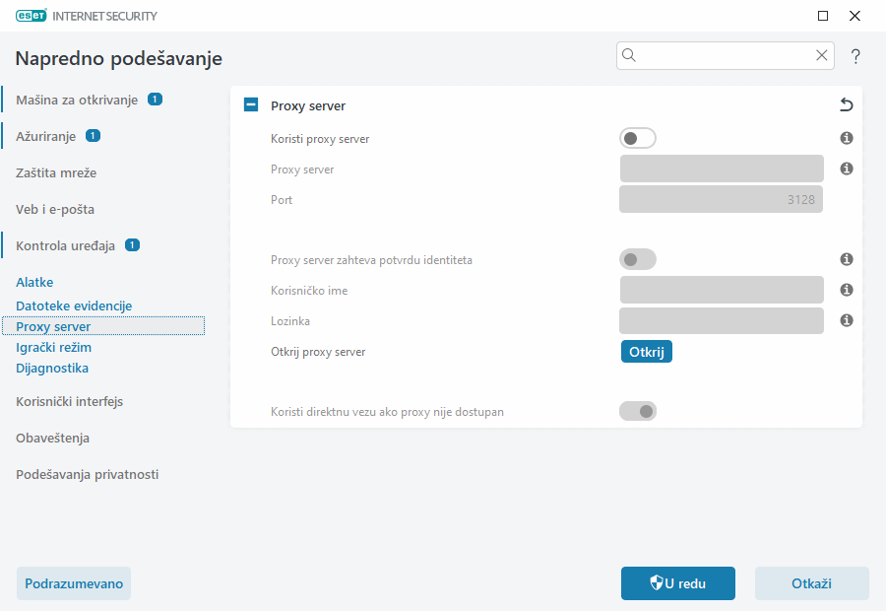Switch to Korisnički interfejs settings
Screen dimensions: 886x611
[x=63, y=401]
